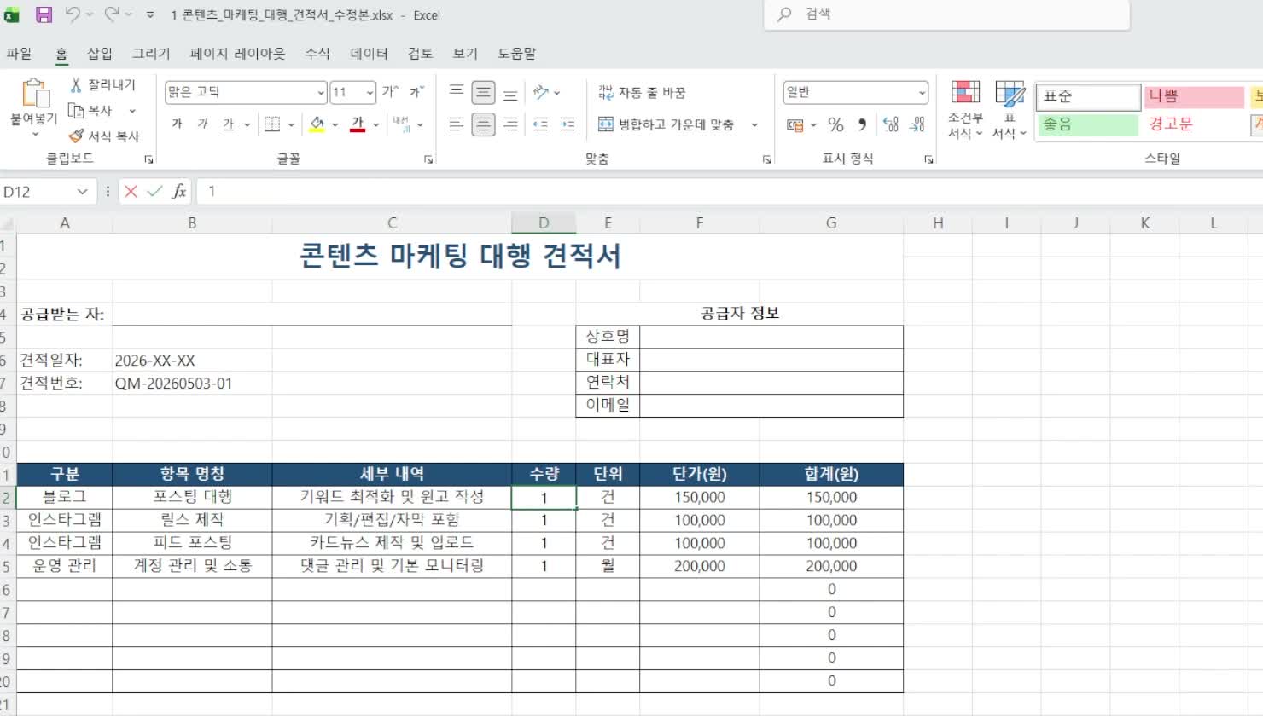Apply the 나쁨 cell style
Image resolution: width=1263 pixels, height=716 pixels.
tap(1194, 96)
